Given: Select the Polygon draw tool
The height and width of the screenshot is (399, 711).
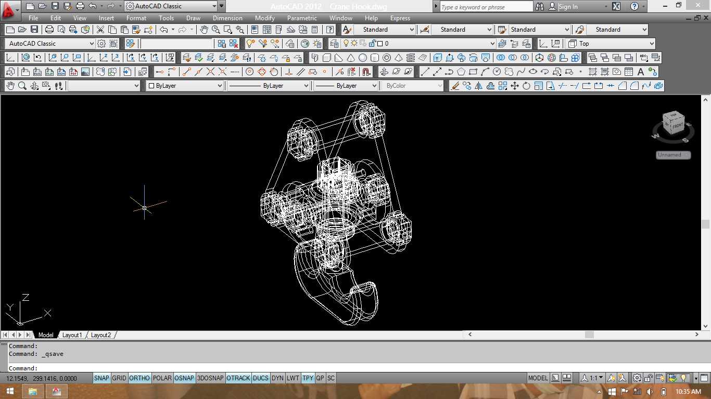Looking at the screenshot, I should (x=461, y=72).
